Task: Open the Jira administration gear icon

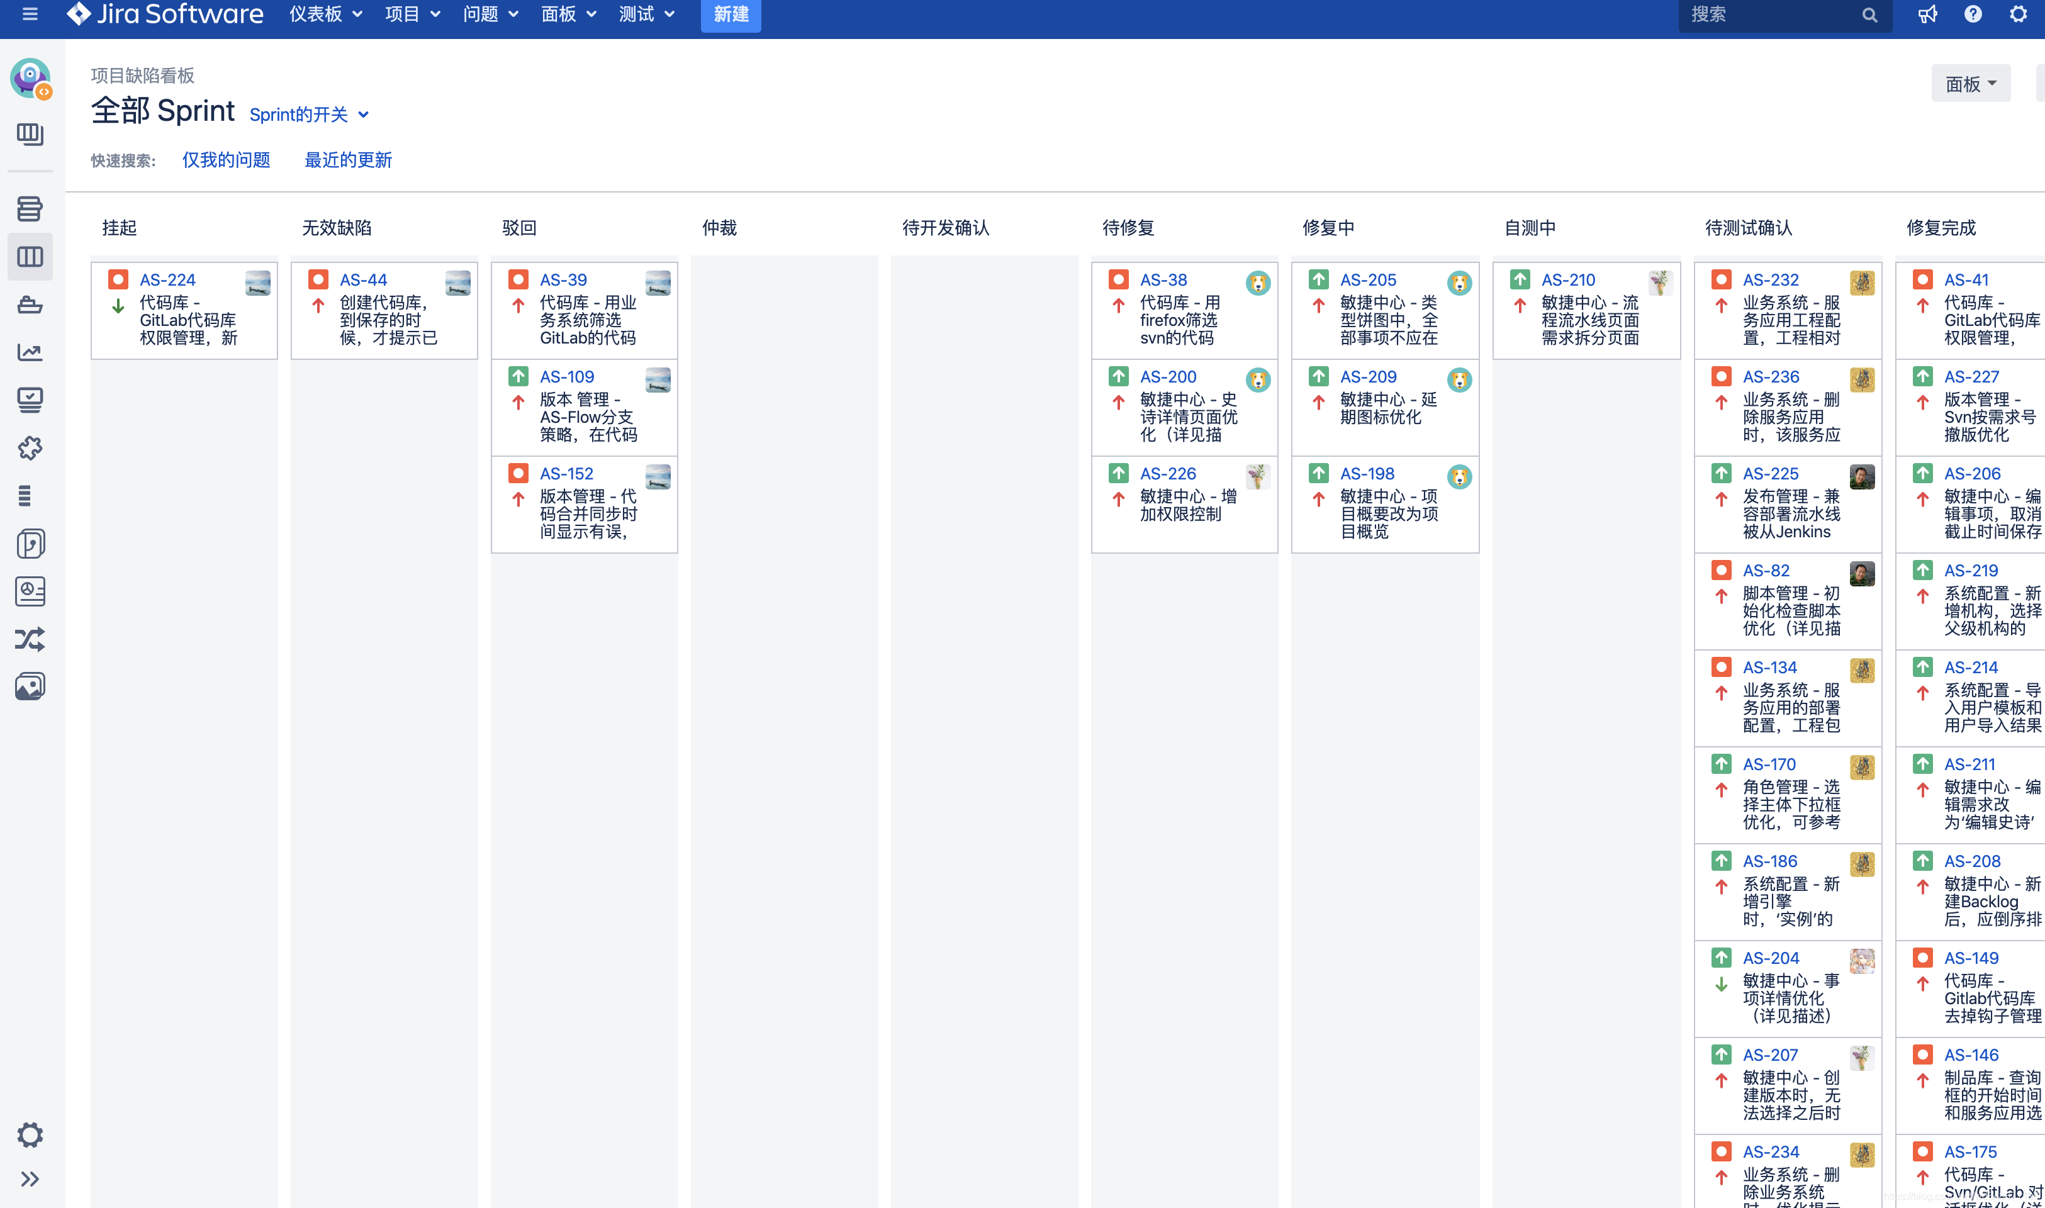Action: pos(2018,14)
